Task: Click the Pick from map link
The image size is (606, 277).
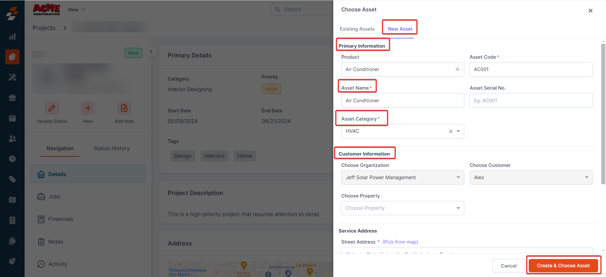Action: click(x=400, y=242)
